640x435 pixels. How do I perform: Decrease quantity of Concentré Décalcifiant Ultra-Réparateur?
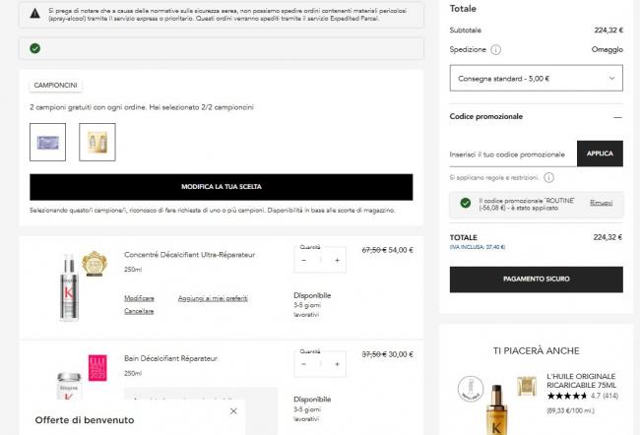[303, 261]
